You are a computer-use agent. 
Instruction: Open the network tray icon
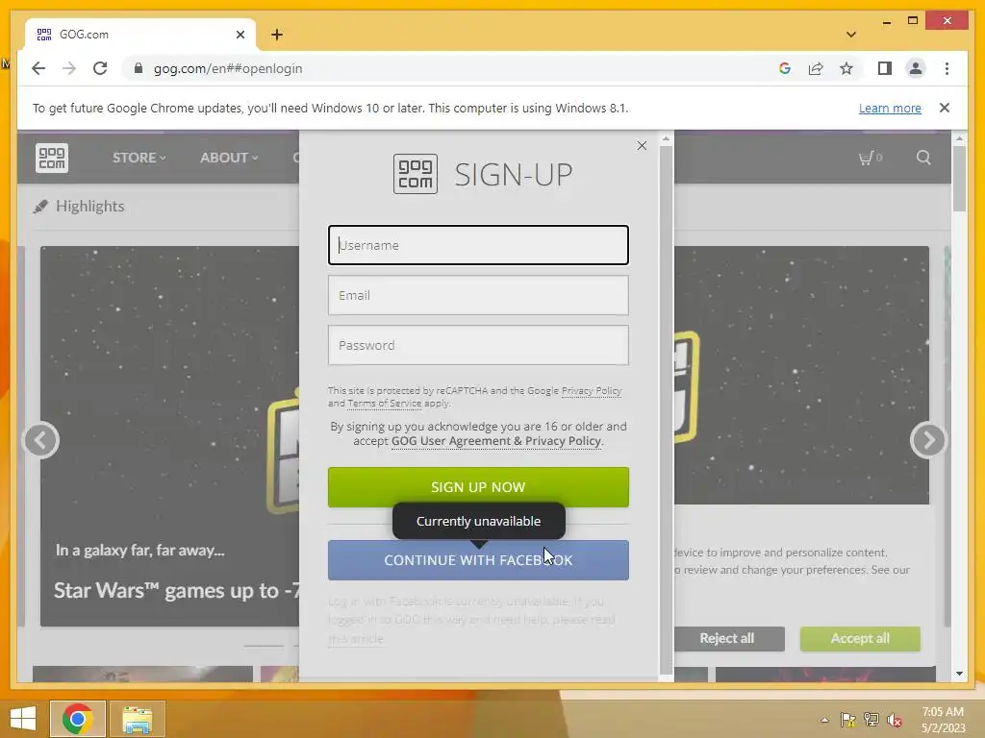click(871, 720)
